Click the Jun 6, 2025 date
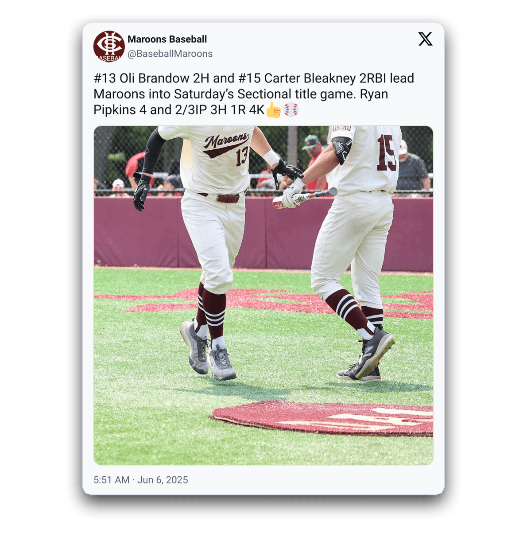The height and width of the screenshot is (549, 527). (163, 480)
